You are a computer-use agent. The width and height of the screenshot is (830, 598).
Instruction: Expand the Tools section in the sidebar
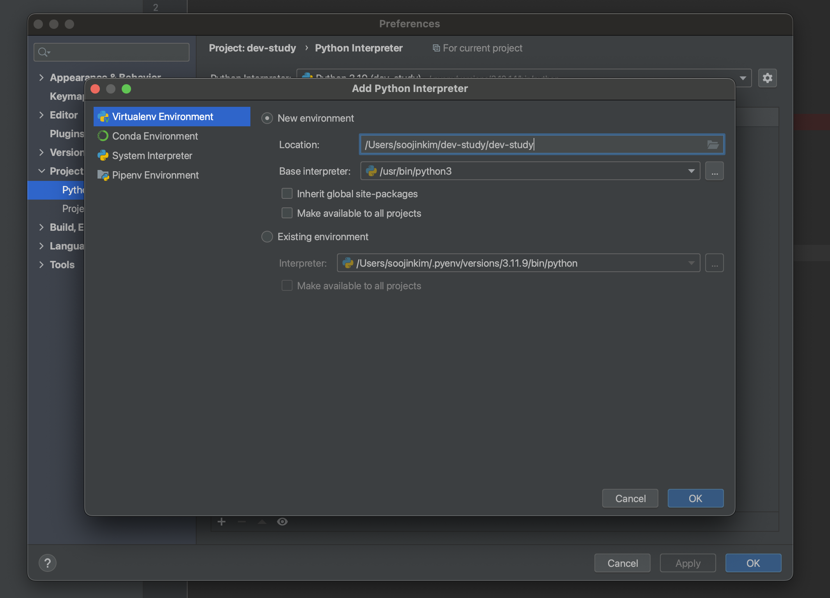pos(41,265)
